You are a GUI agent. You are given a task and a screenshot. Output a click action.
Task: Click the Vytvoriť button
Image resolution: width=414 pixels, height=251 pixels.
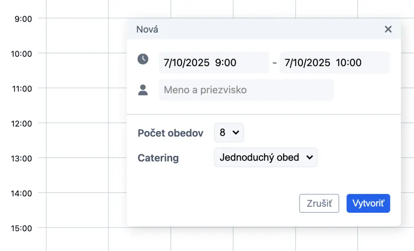coord(368,203)
